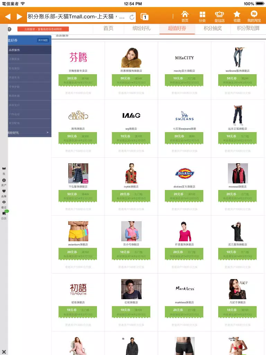This screenshot has width=266, height=355.
Task: Click the 共119款 count badge
Action: point(43,40)
